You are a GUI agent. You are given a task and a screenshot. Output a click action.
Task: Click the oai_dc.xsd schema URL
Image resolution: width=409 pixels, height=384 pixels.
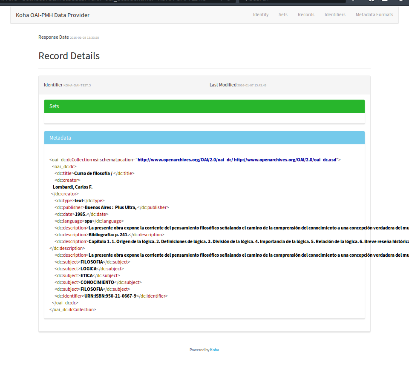click(285, 160)
